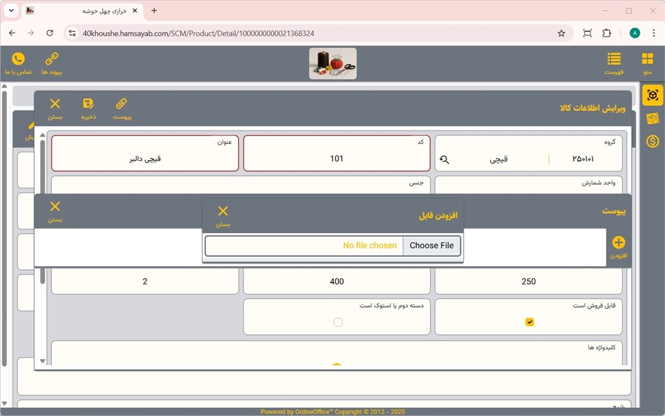Click the shop logo thumbnail
The height and width of the screenshot is (416, 665).
332,64
